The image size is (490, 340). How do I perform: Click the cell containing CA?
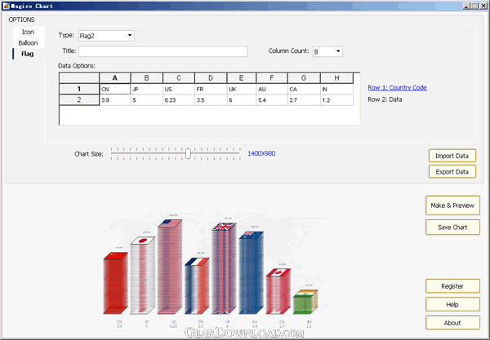tap(304, 89)
